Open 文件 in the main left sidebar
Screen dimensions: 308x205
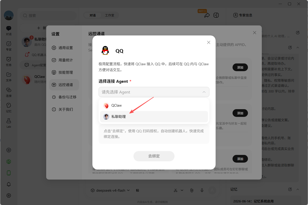[9, 77]
